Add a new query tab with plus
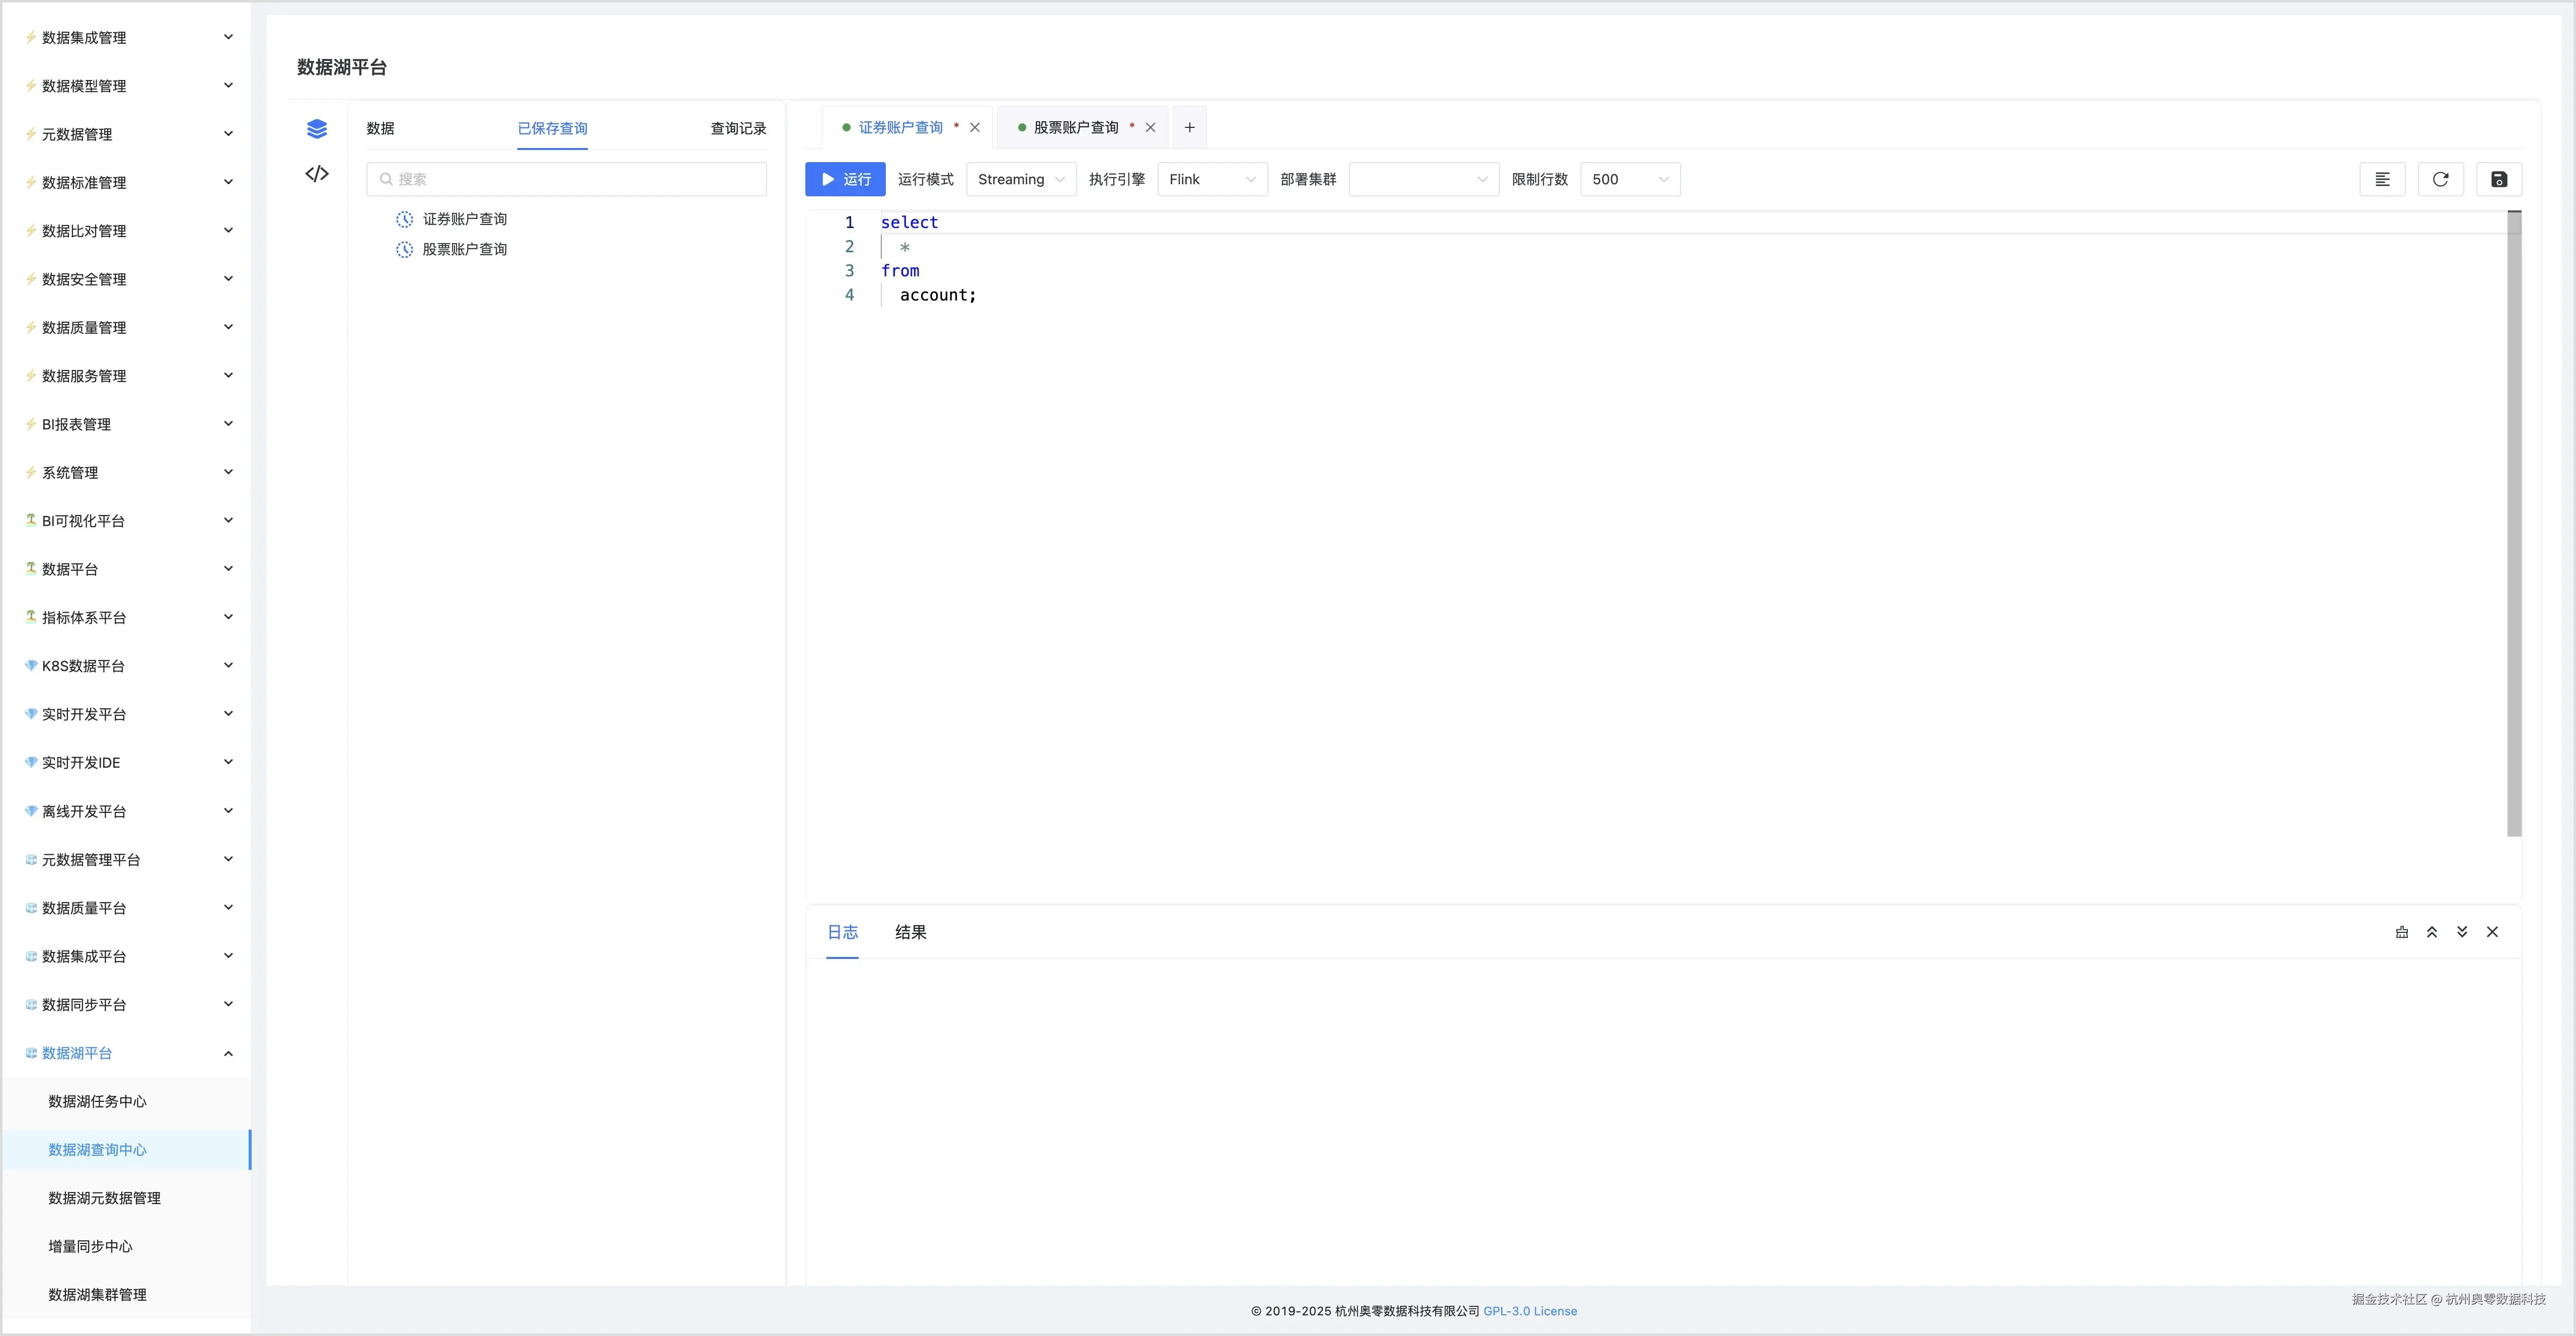Viewport: 2576px width, 1336px height. coord(1189,127)
